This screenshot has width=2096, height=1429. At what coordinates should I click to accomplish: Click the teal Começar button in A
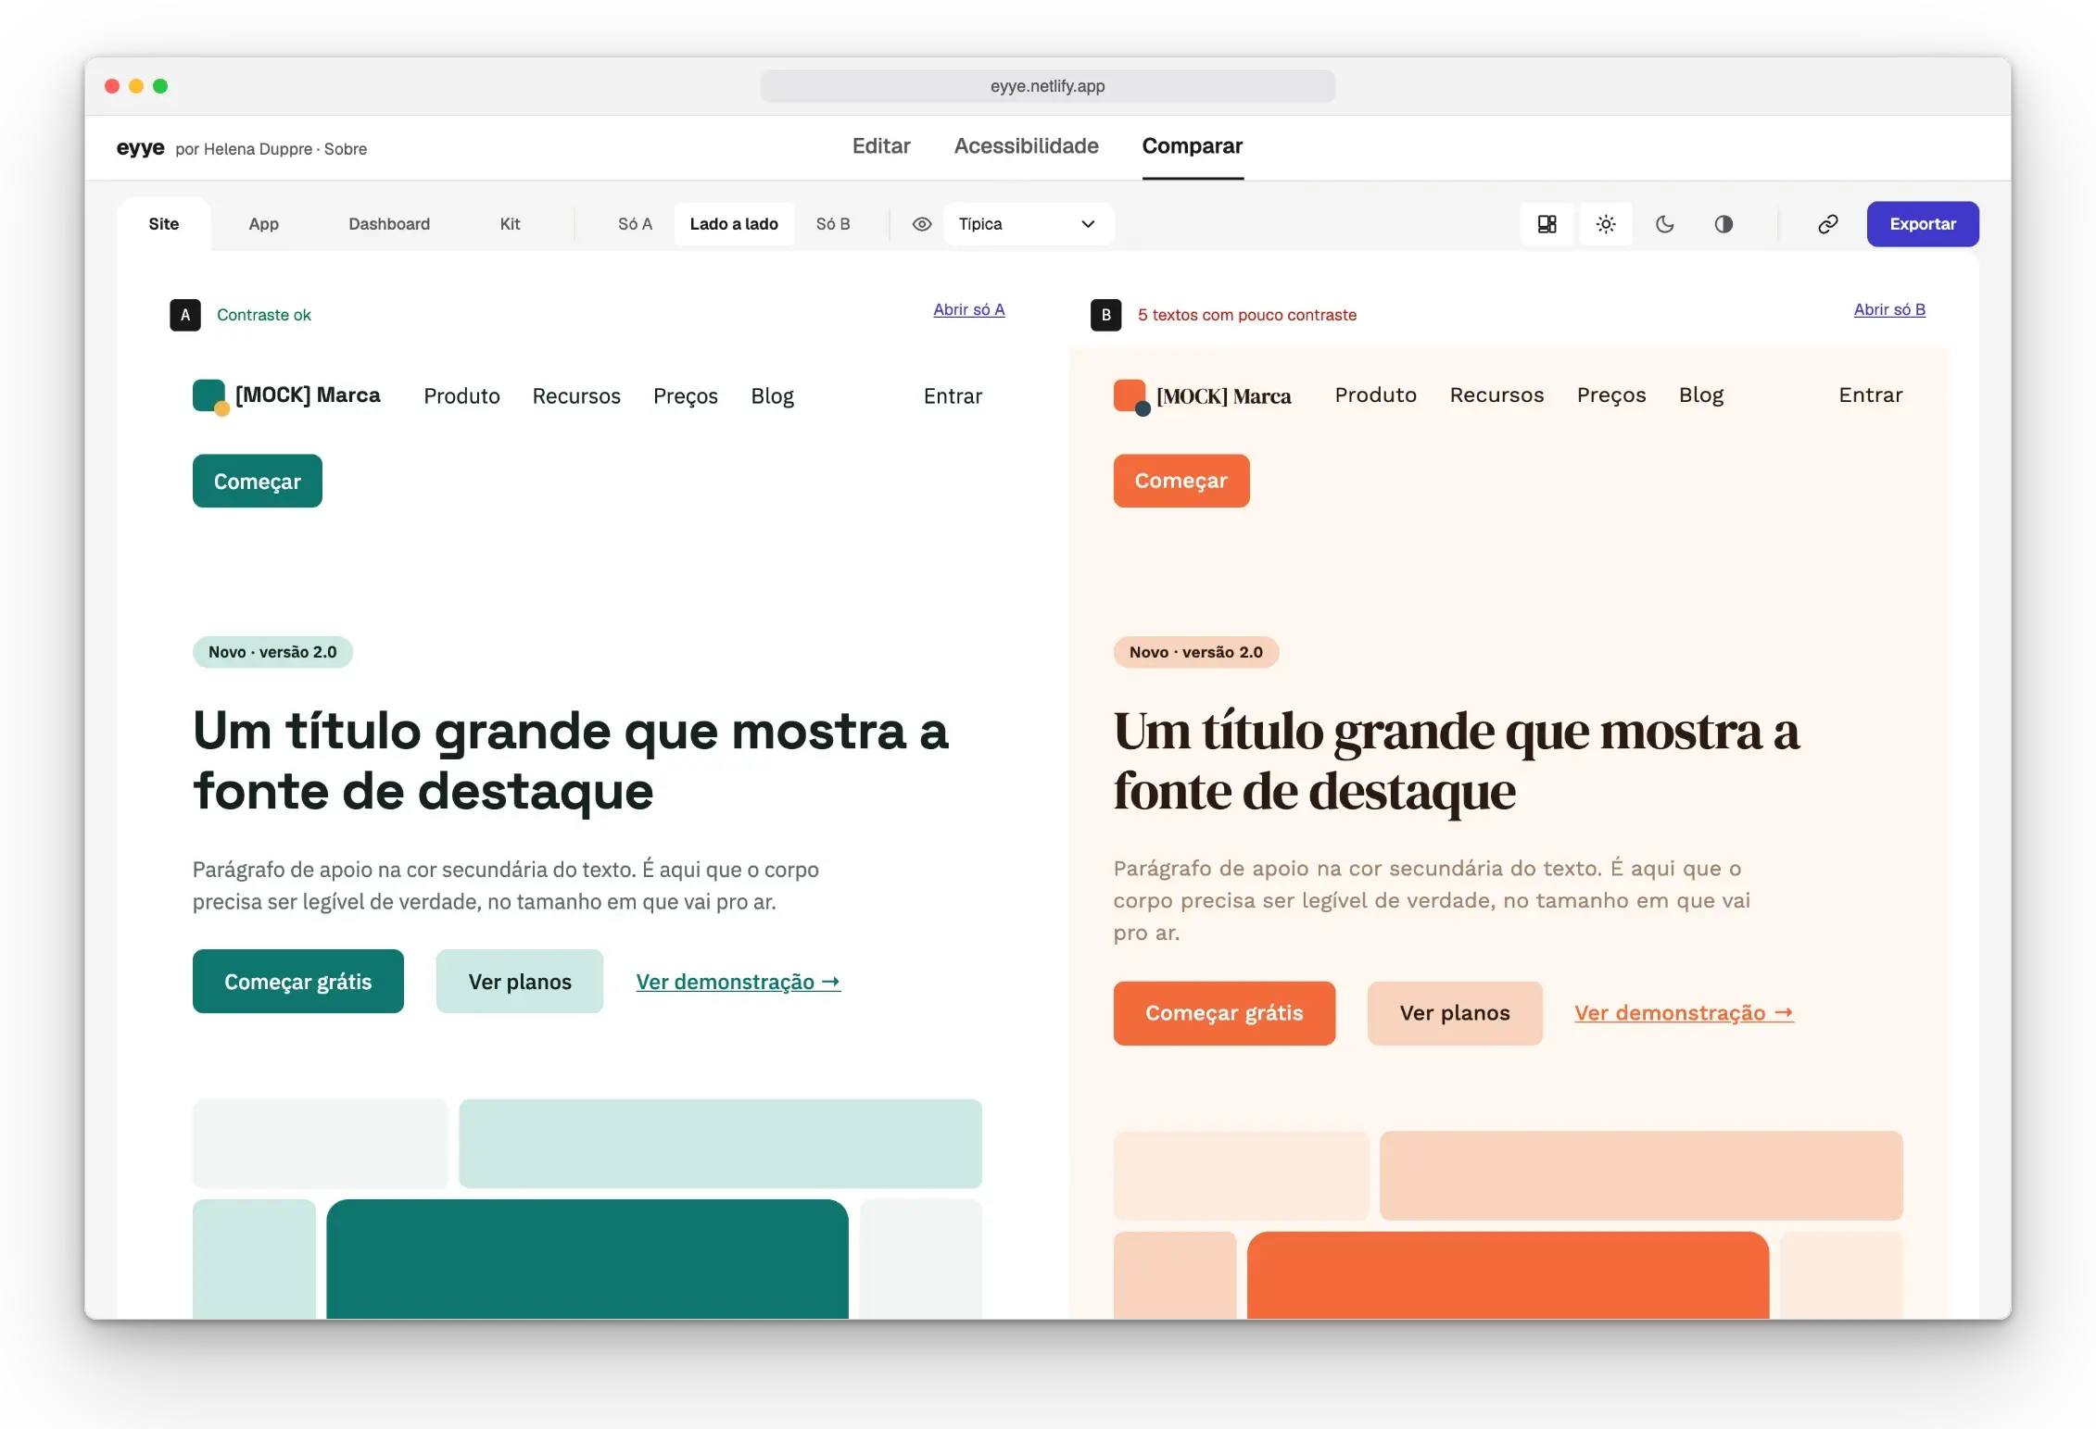click(258, 481)
